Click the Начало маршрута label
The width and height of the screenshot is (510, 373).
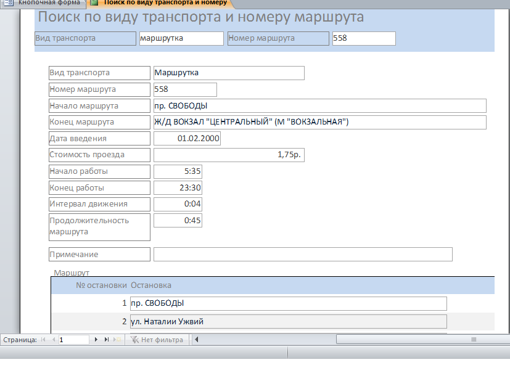click(99, 105)
